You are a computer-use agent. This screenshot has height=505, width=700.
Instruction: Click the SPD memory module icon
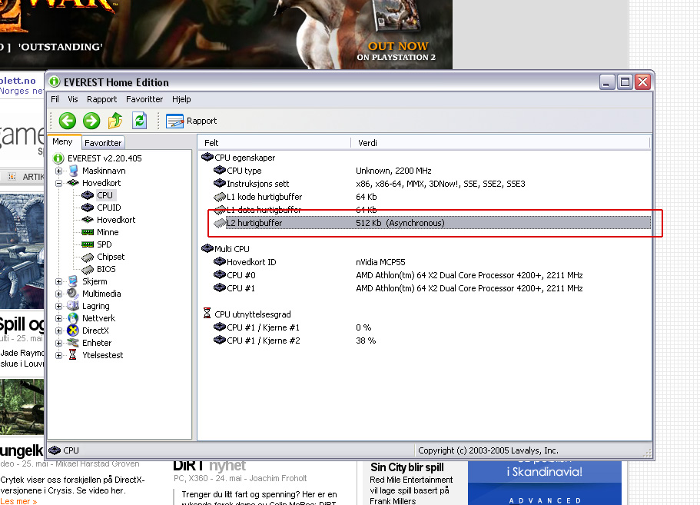[x=88, y=244]
